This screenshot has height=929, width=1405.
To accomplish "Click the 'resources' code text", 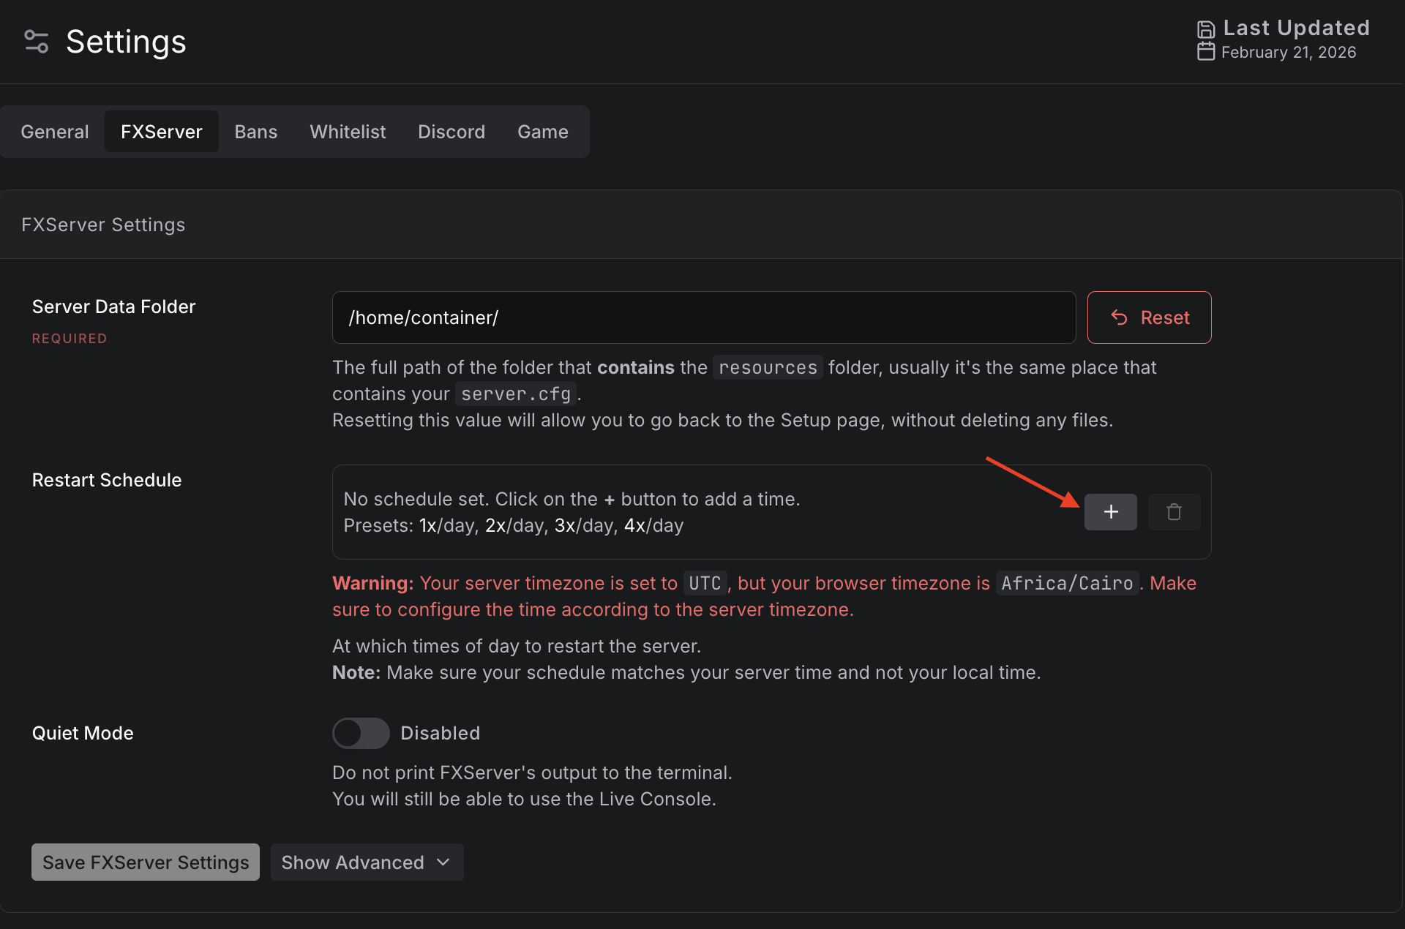I will point(768,367).
